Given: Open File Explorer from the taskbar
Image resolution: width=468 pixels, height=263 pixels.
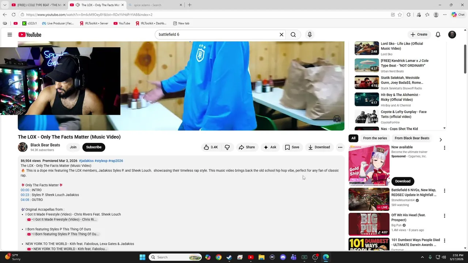Looking at the screenshot, I should click(261, 257).
